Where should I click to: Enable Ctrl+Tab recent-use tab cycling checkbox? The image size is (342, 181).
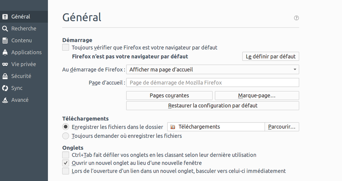pos(66,155)
